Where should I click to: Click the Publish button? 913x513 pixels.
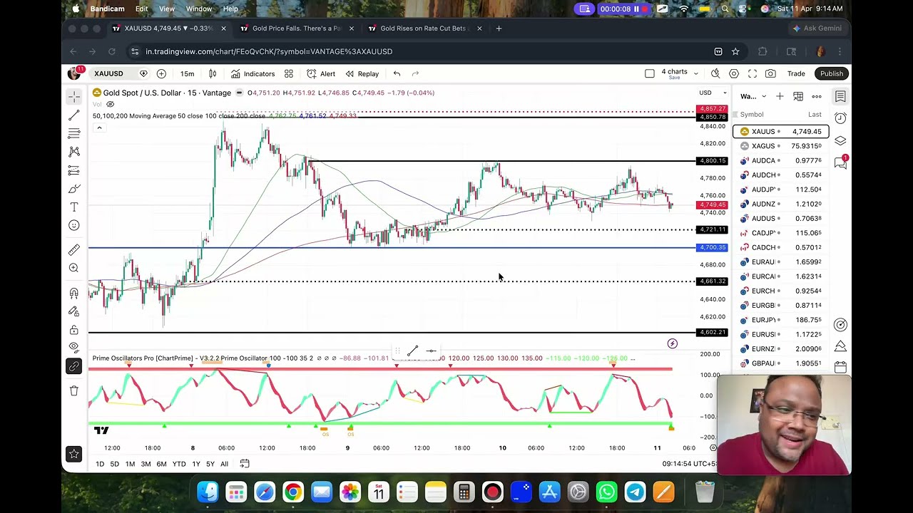click(x=832, y=73)
